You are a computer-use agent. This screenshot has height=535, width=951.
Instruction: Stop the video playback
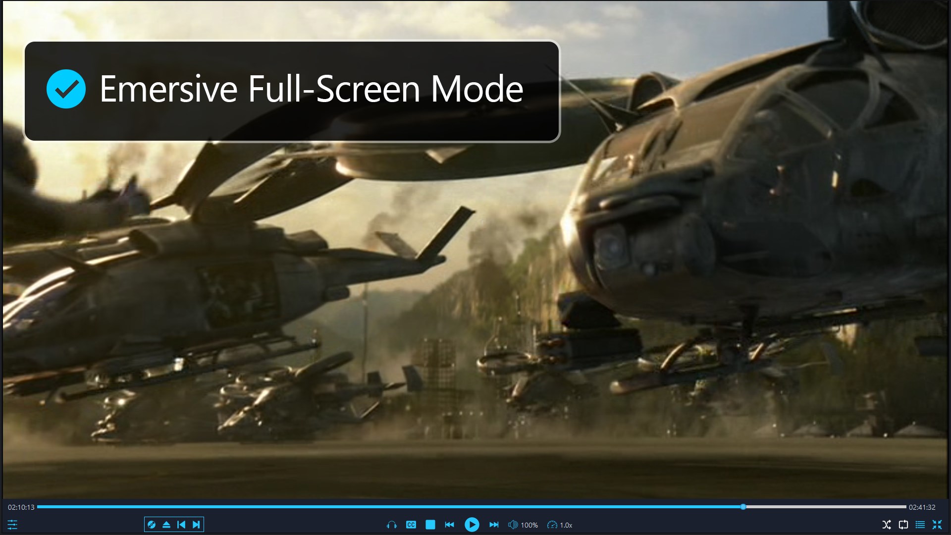430,525
